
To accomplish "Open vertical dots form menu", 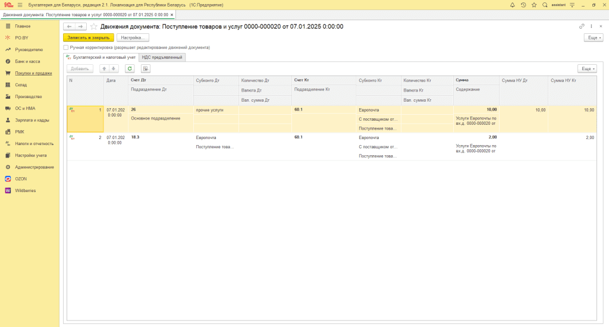I will [x=591, y=26].
